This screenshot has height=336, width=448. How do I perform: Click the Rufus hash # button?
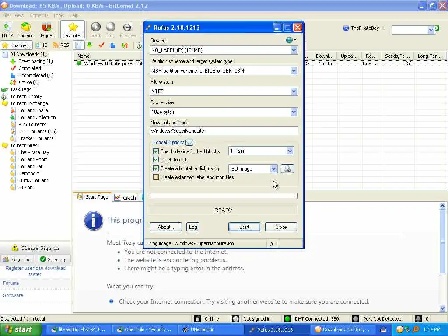272,244
